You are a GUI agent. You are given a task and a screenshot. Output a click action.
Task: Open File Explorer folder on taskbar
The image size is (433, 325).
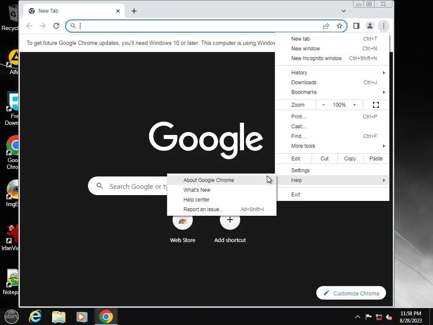click(x=58, y=317)
